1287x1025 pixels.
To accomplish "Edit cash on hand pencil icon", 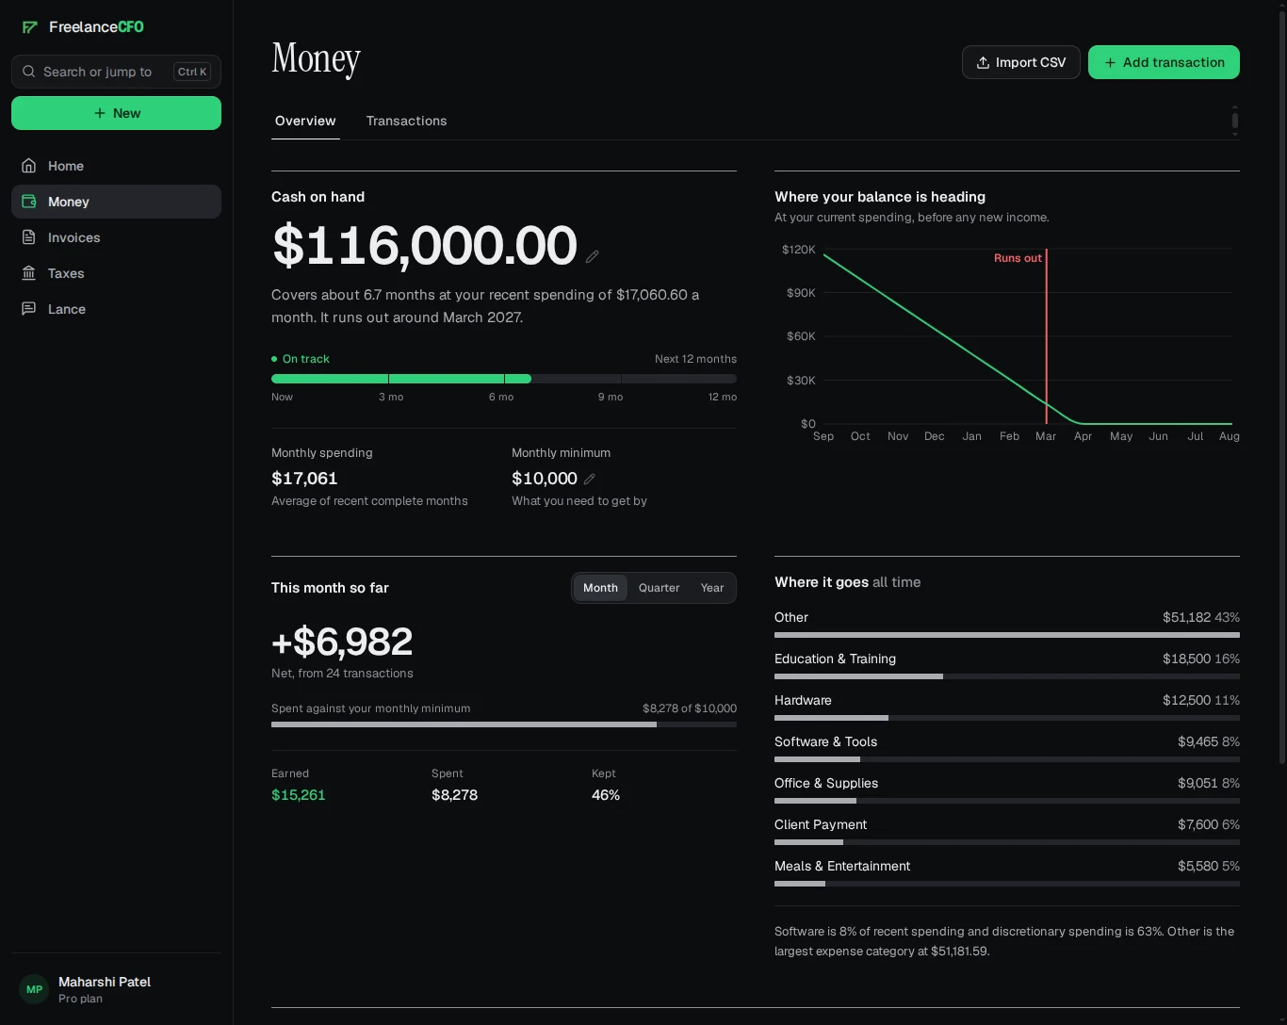I will (593, 256).
